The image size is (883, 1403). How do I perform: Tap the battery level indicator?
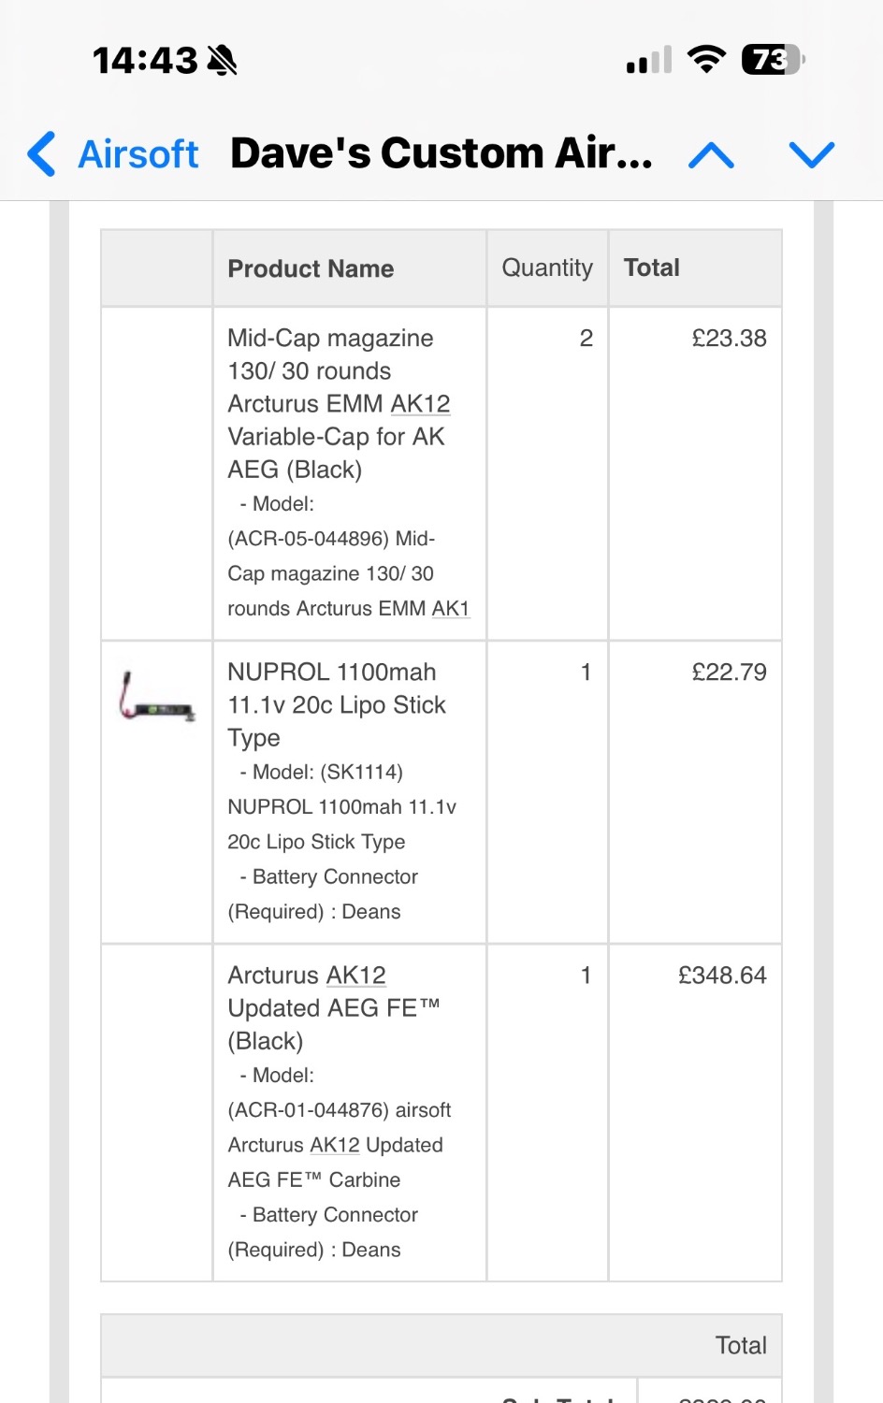pos(773,60)
